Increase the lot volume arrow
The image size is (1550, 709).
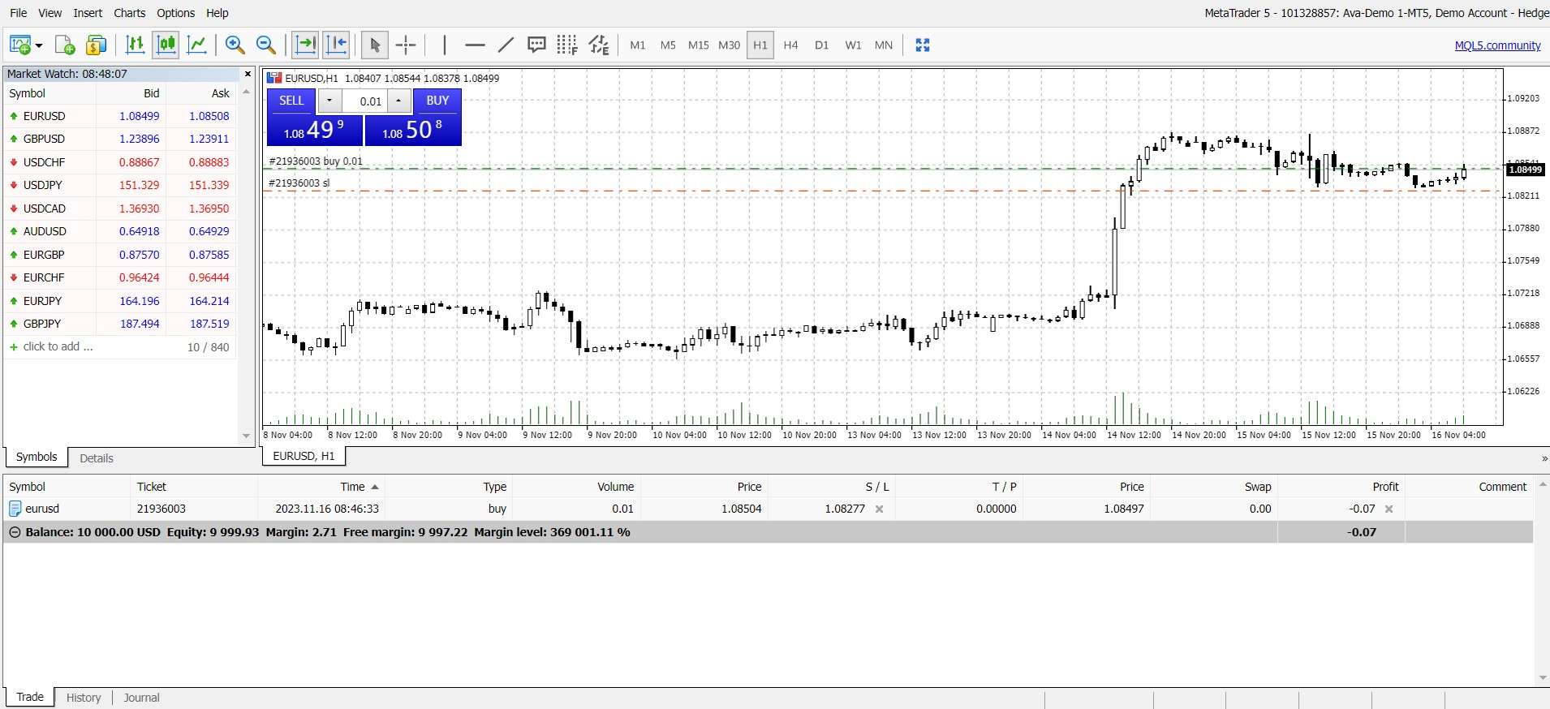[398, 101]
